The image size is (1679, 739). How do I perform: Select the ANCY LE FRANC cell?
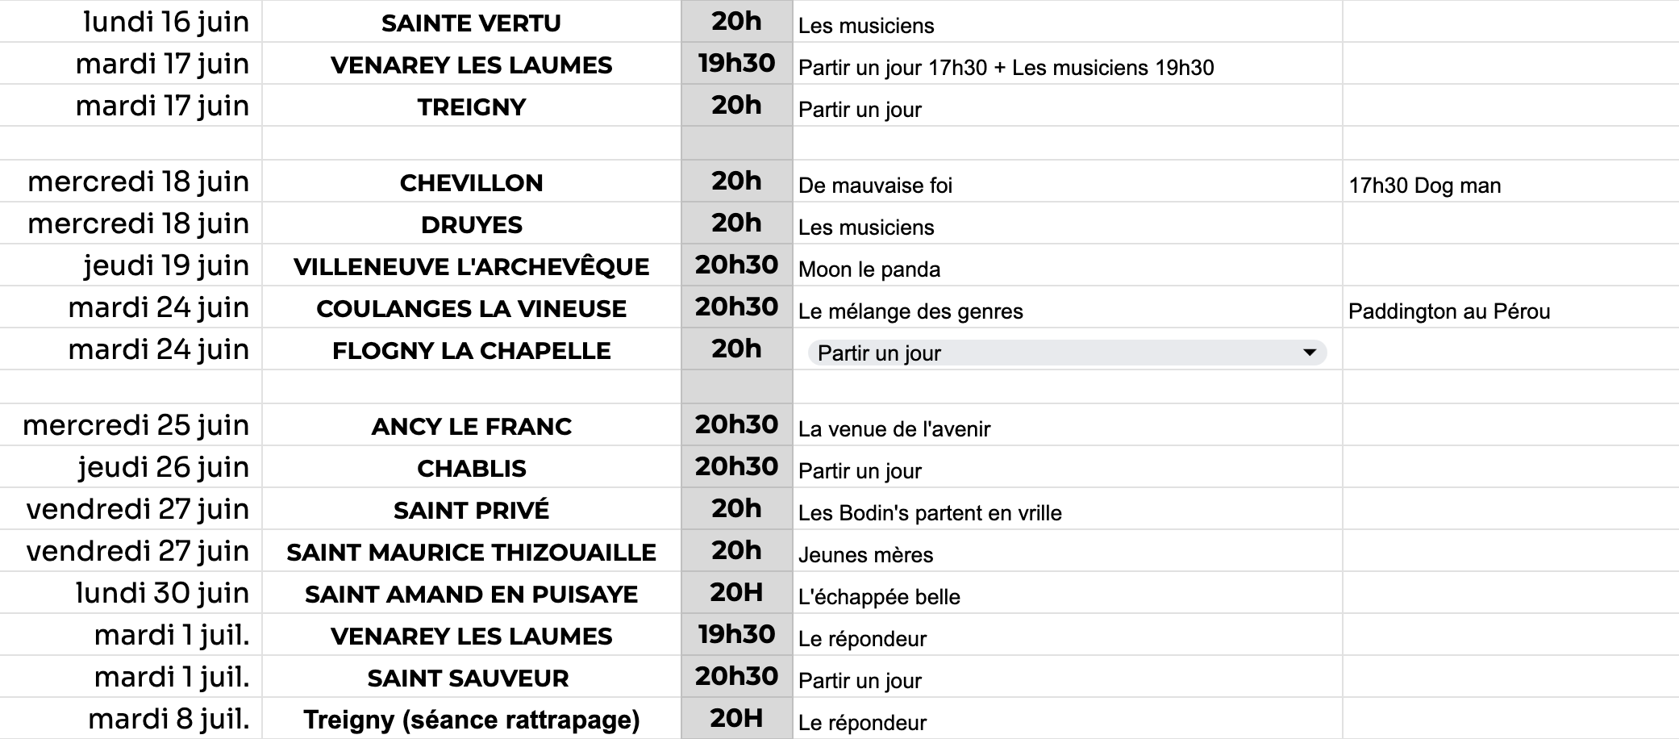[x=472, y=425]
